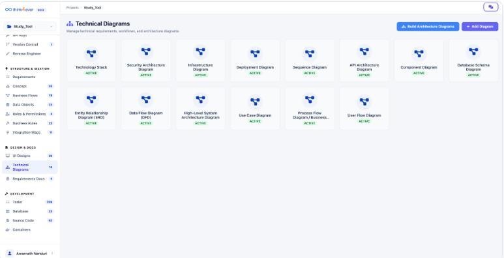Click the Study_Tool breadcrumb
The width and height of the screenshot is (504, 258).
click(93, 8)
